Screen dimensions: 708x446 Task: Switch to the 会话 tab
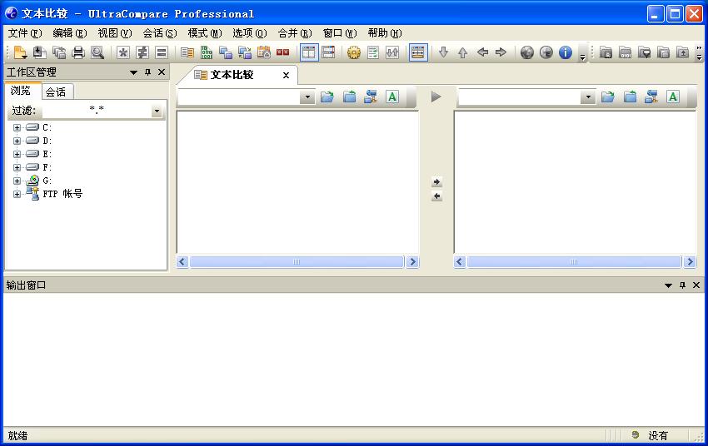tap(56, 92)
